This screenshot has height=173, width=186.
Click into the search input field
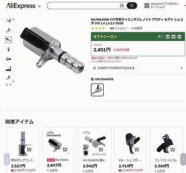tap(84, 6)
